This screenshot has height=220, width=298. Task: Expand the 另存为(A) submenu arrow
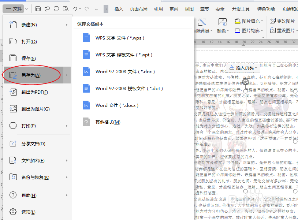tap(67, 75)
